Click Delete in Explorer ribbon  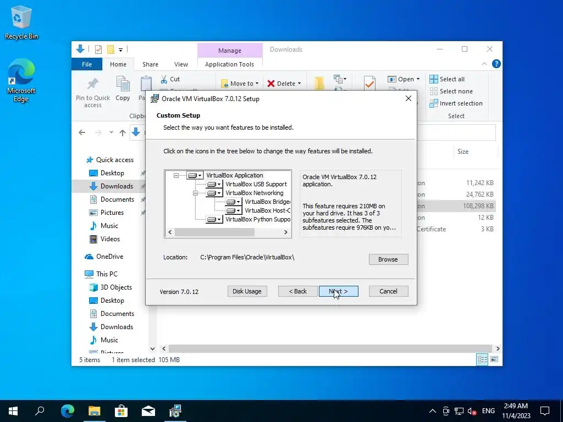pyautogui.click(x=284, y=84)
